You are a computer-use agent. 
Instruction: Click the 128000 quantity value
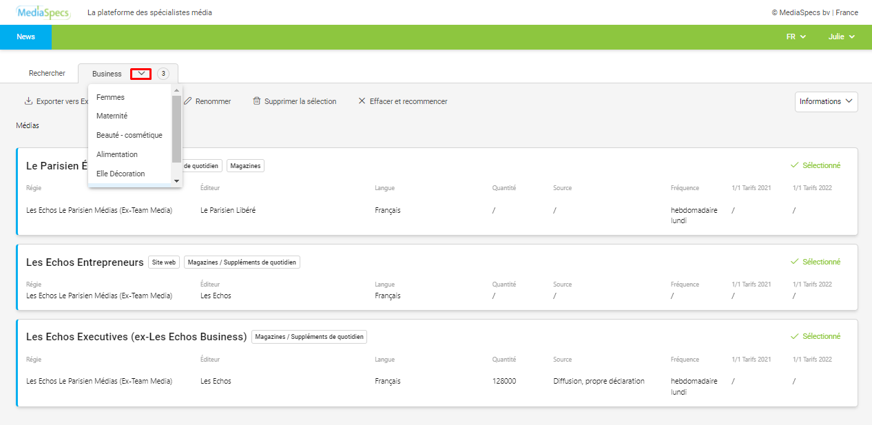[504, 381]
